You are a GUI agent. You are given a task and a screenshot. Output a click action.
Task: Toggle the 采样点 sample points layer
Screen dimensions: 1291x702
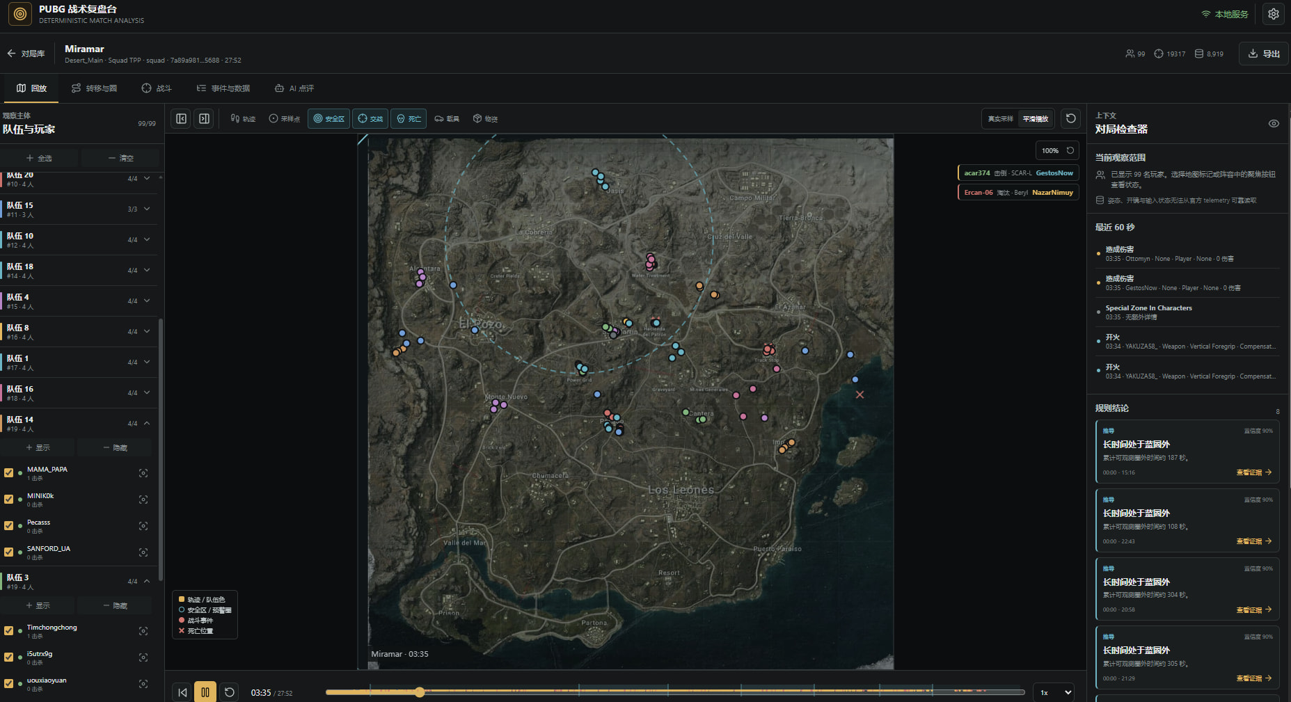click(284, 119)
